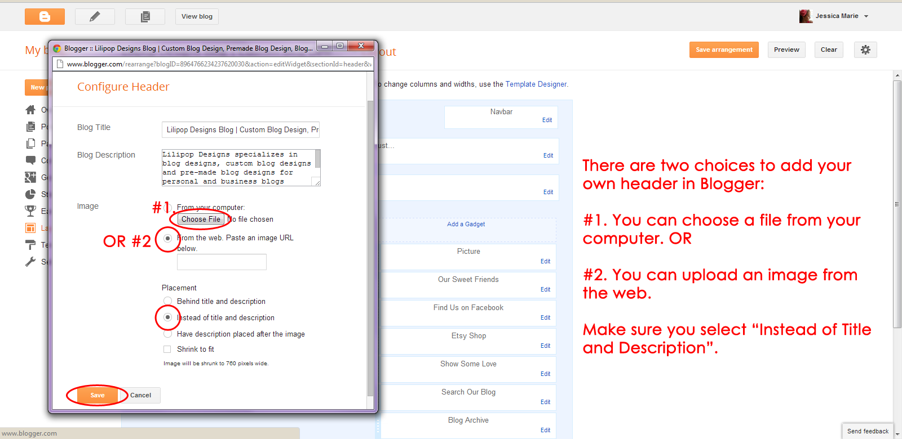Screen dimensions: 902x439
Task: Select Behind title and description option
Action: pos(167,301)
